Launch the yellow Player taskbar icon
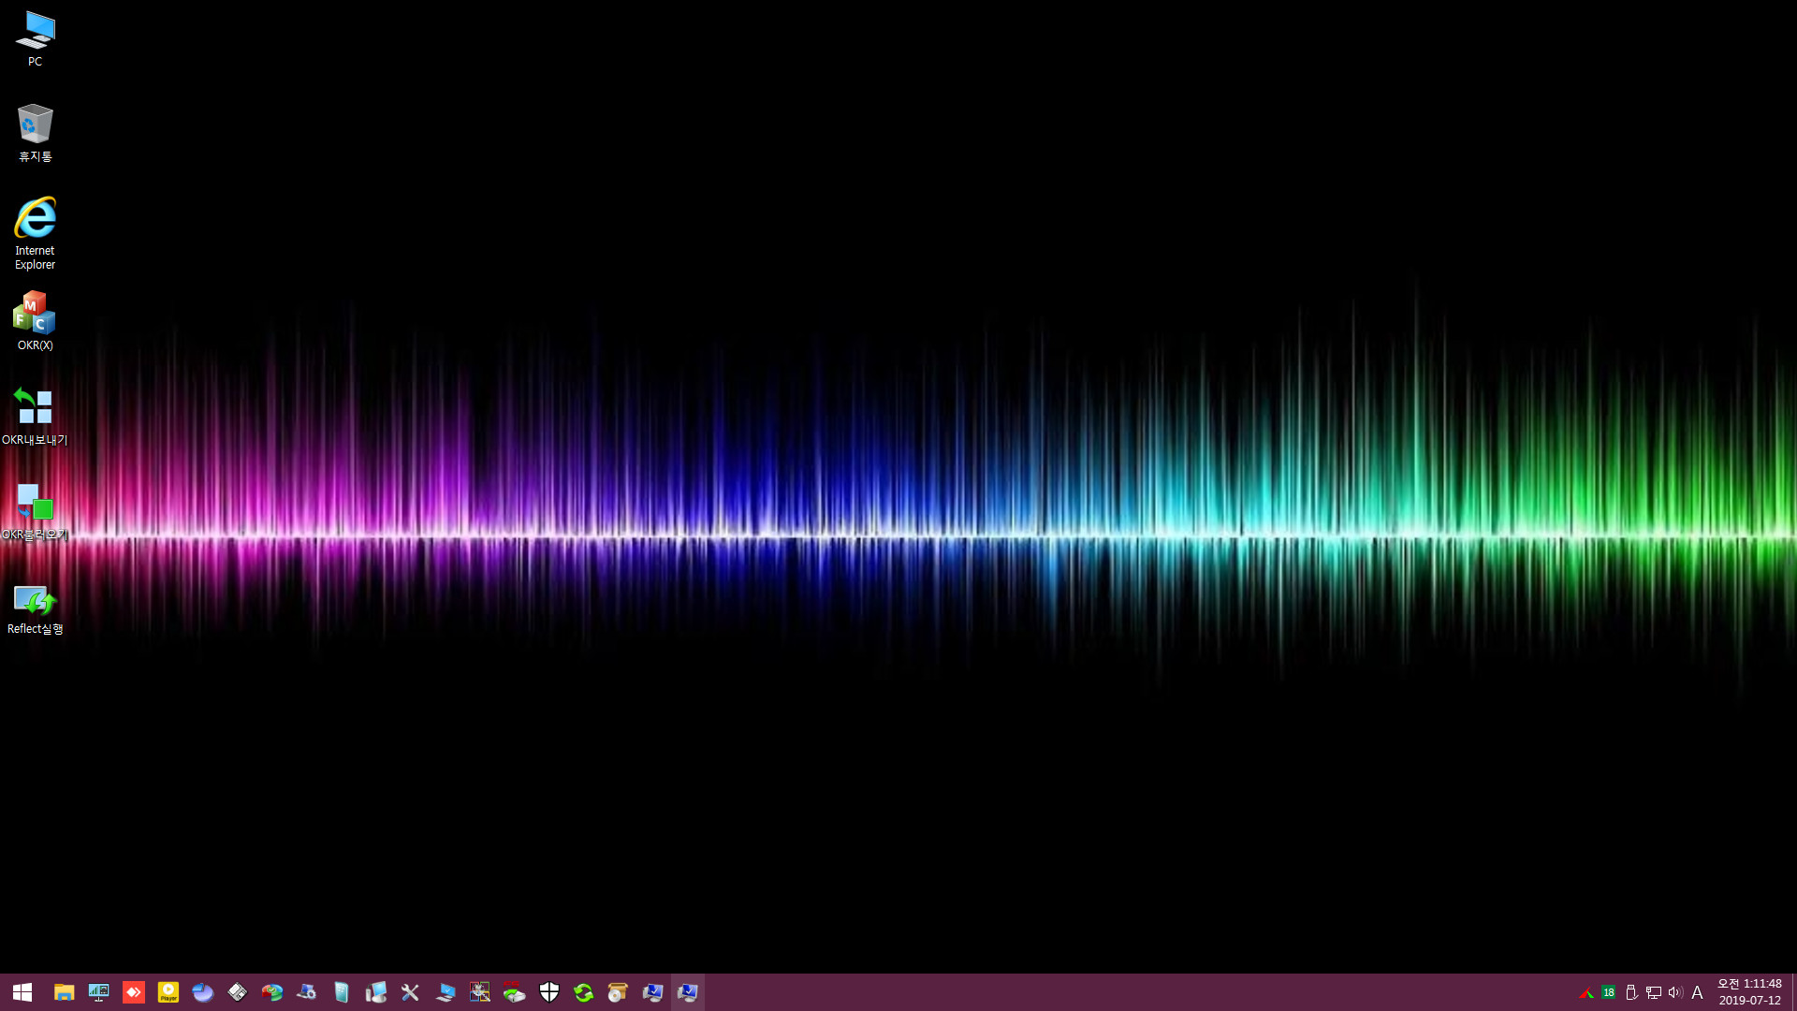The height and width of the screenshot is (1011, 1797). click(168, 992)
